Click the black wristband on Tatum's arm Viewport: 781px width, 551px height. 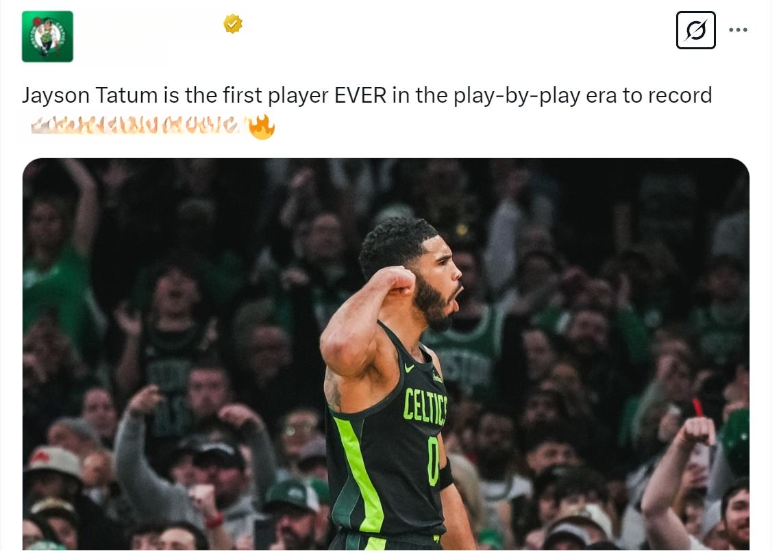pos(445,474)
